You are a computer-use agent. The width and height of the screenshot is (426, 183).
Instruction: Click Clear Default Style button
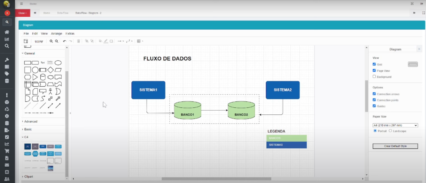(395, 146)
